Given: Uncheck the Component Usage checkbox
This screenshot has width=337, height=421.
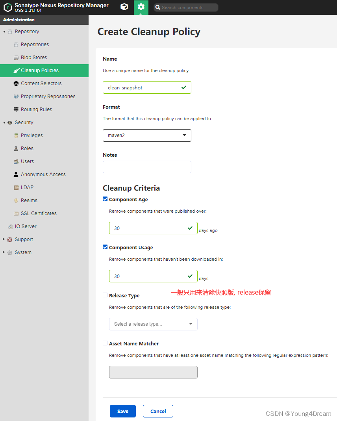Looking at the screenshot, I should [105, 247].
